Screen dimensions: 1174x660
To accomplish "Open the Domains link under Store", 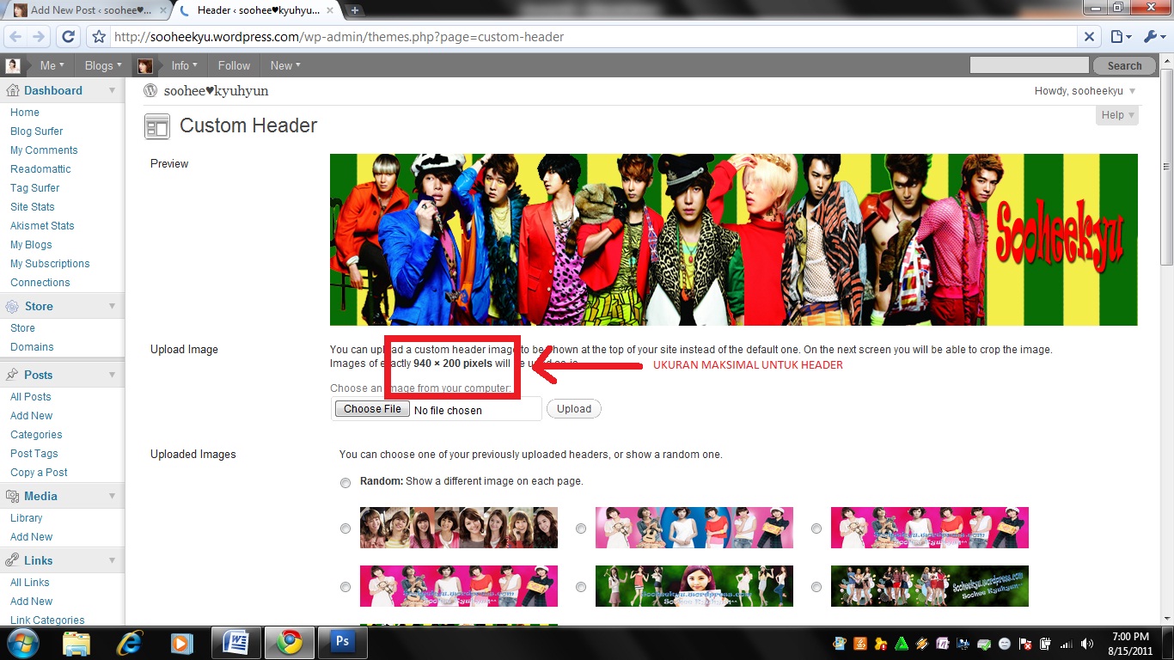I will pos(32,347).
